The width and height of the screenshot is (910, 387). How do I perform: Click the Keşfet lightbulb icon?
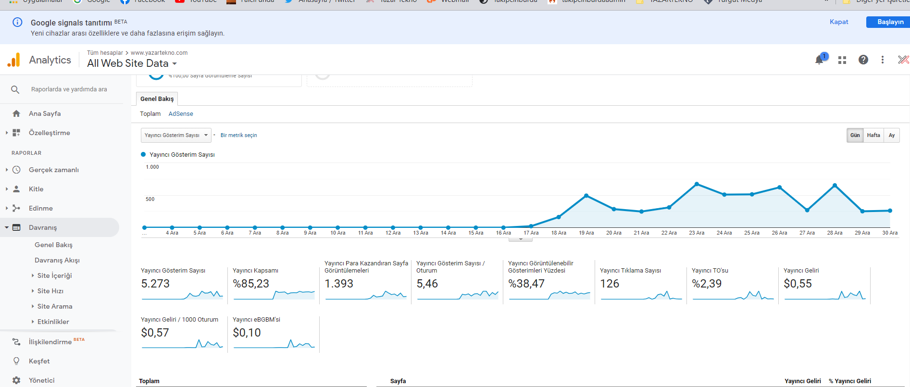(16, 361)
